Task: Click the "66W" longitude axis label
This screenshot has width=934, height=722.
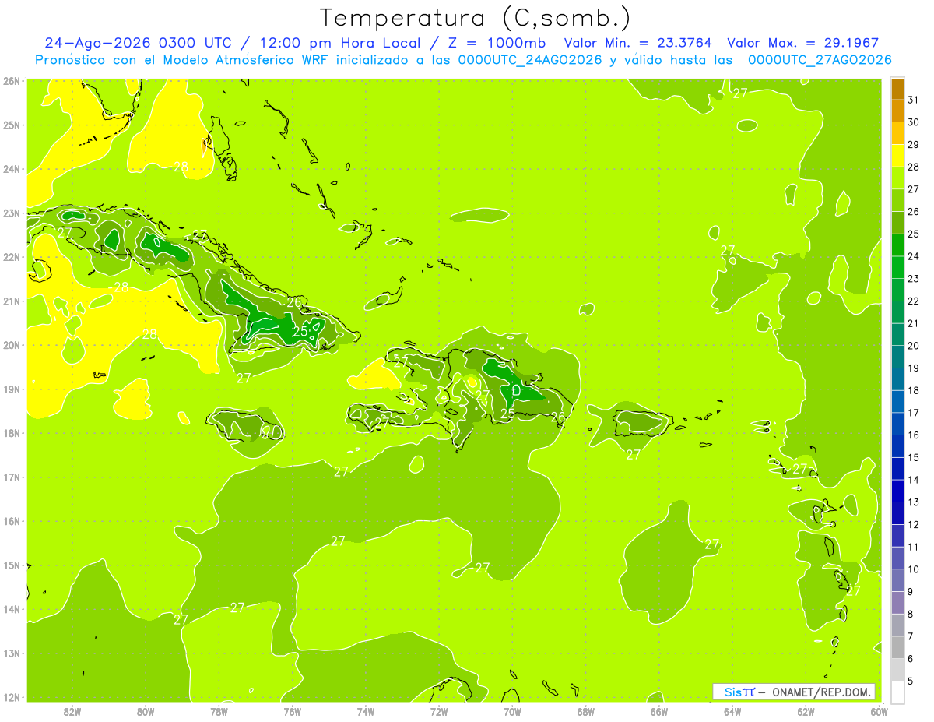Action: [659, 711]
